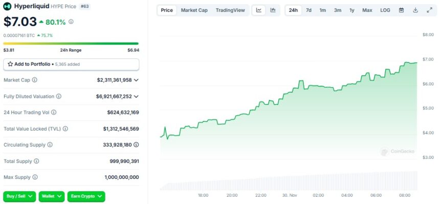
Task: Click the #63 rank badge
Action: point(84,6)
